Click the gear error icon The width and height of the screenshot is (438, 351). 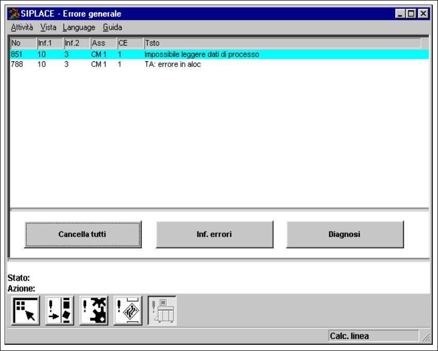coord(94,310)
